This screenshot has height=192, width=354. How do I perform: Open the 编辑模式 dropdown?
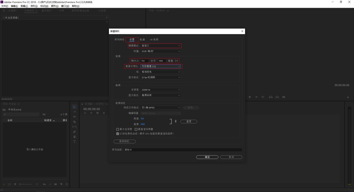point(161,46)
